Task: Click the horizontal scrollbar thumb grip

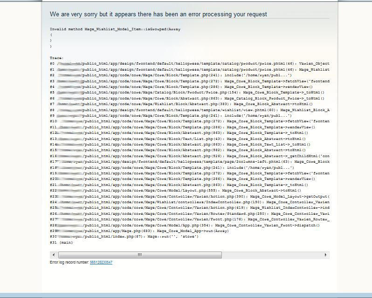Action: (x=140, y=255)
